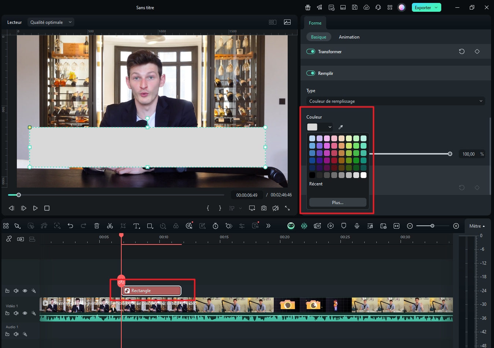Mark out point with the right brace
Viewport: 494px width, 348px height.
220,208
